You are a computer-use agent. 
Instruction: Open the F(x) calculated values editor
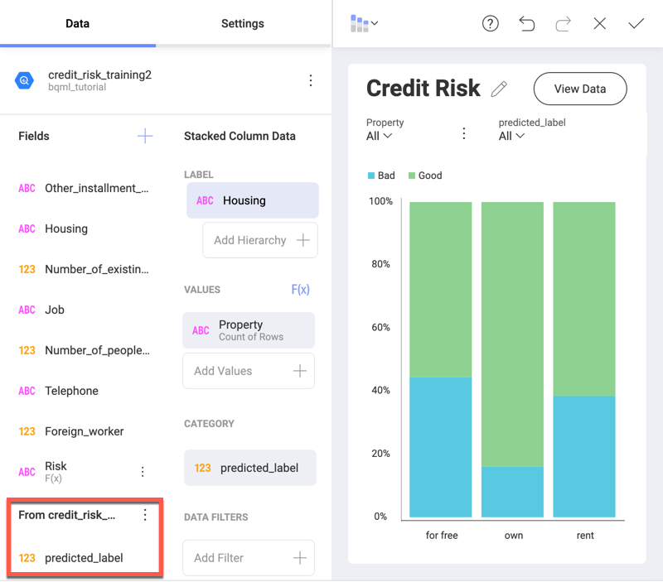pos(300,290)
